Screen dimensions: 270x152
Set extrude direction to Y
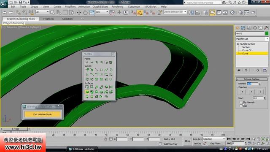251,92
